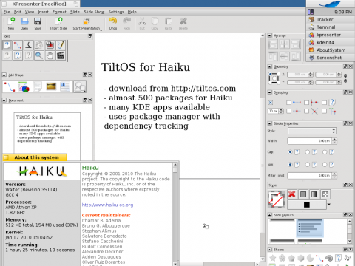
Task: Open the stroke Style combo box
Action: (312, 131)
